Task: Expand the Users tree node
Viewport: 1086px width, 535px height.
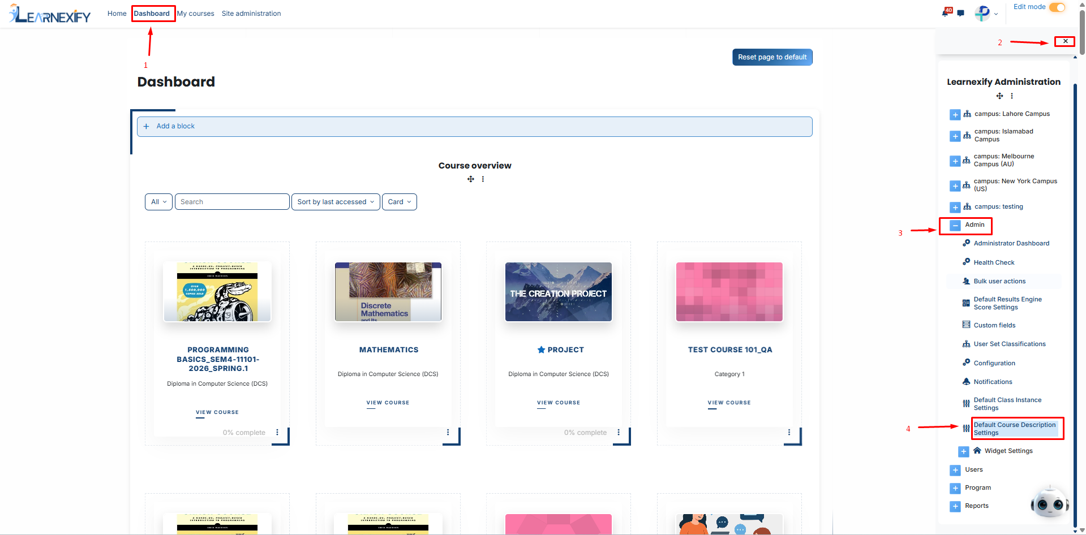Action: (x=955, y=470)
